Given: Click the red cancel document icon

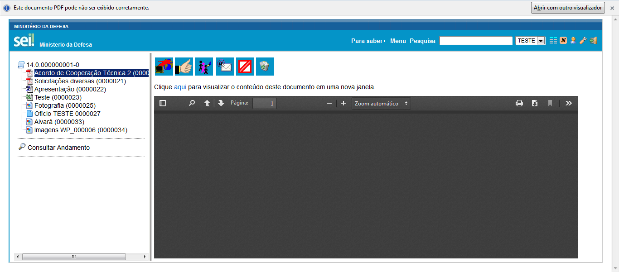Looking at the screenshot, I should [245, 67].
